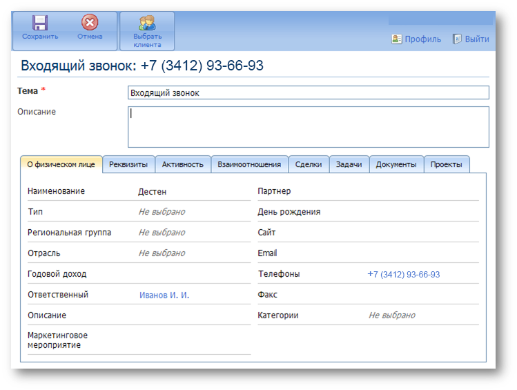
Task: Click the Отмена button label
Action: click(90, 37)
